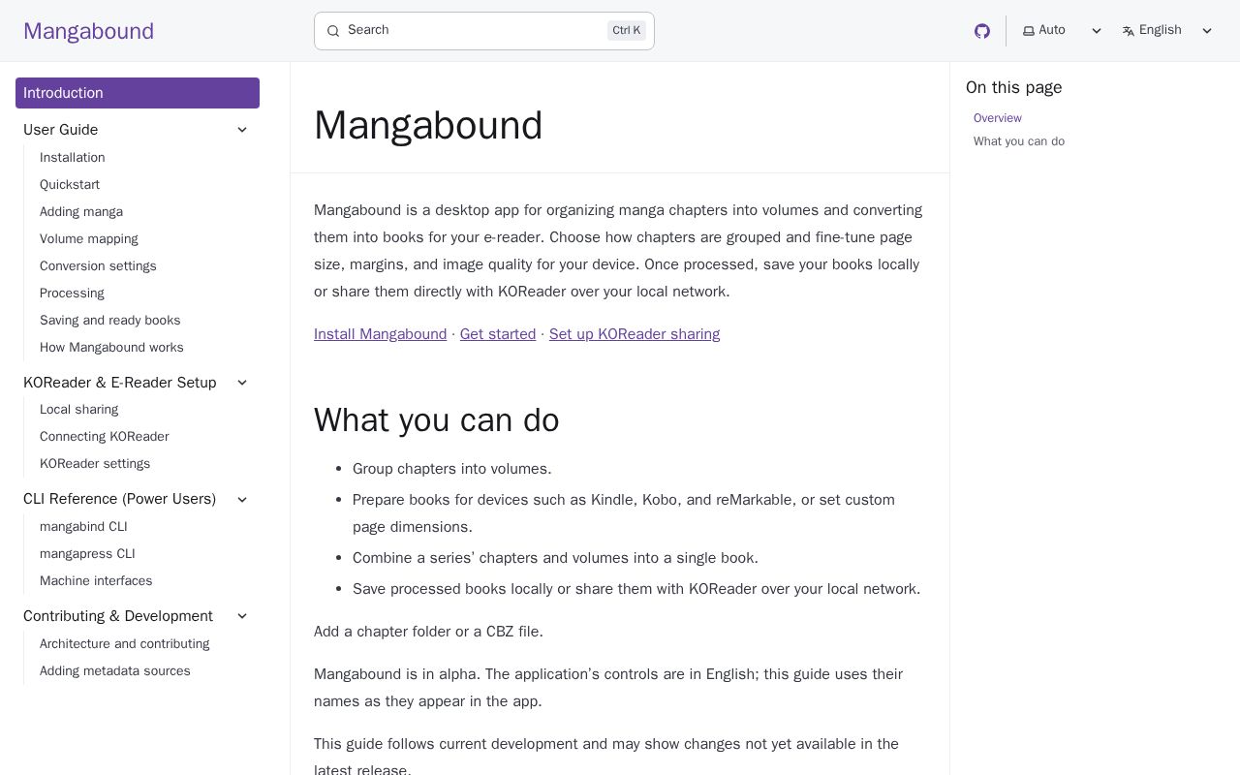Select Volume mapping in the sidebar
This screenshot has width=1240, height=775.
click(89, 239)
